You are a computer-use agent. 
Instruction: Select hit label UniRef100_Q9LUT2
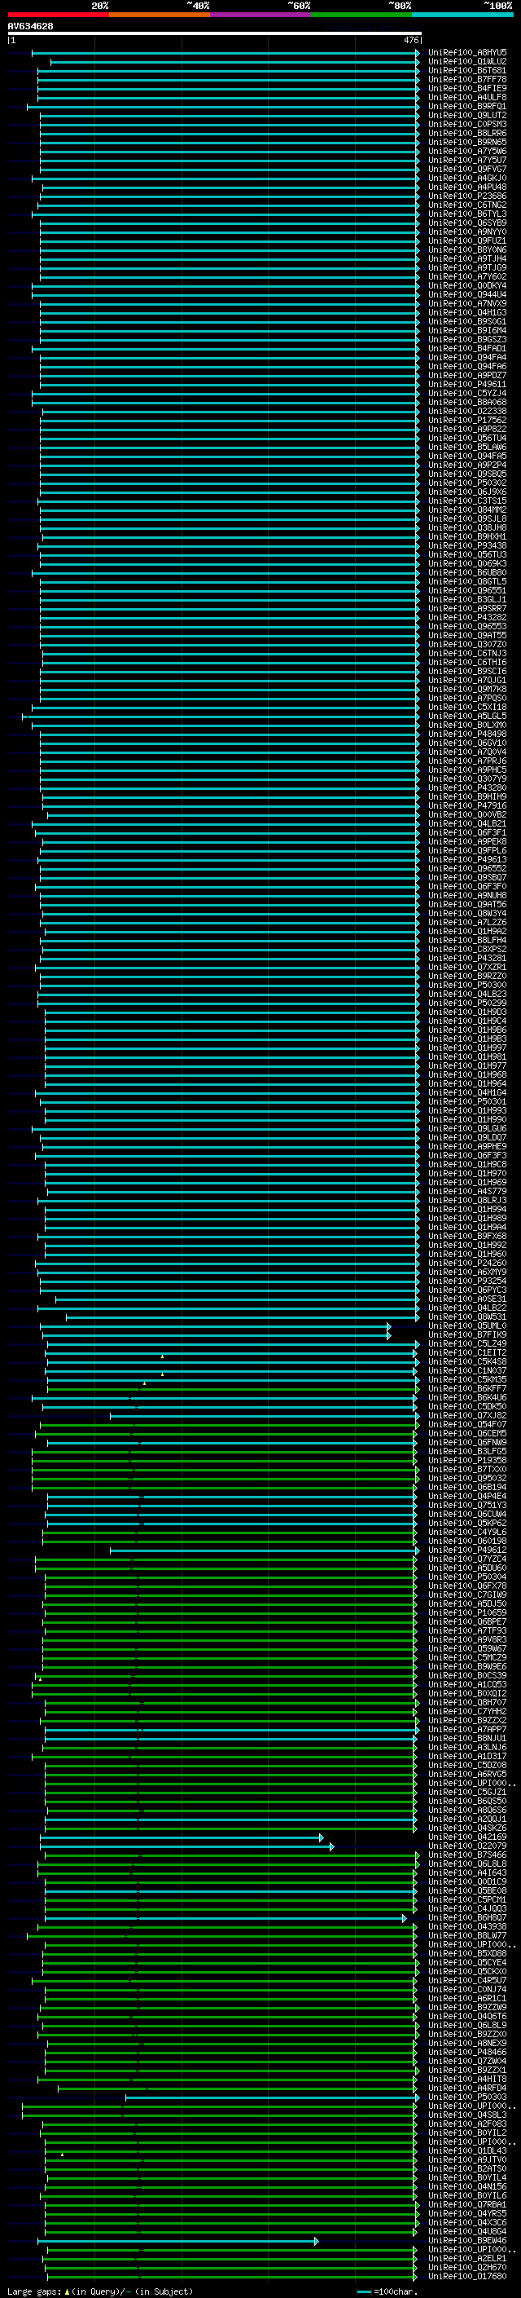click(x=467, y=115)
